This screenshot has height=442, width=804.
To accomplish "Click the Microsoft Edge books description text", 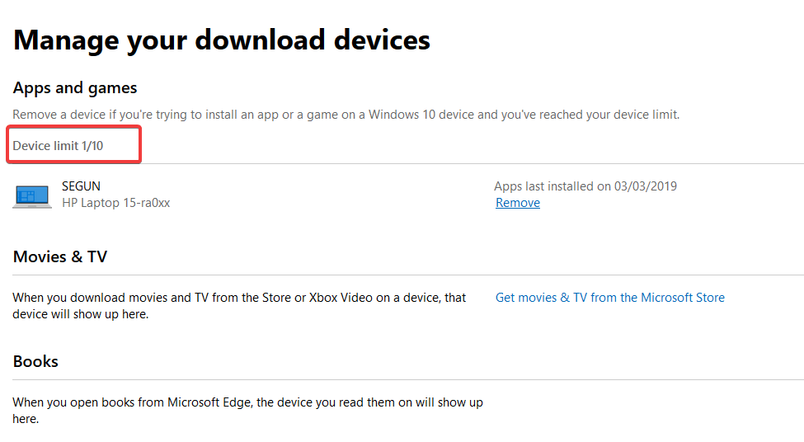I will [247, 410].
